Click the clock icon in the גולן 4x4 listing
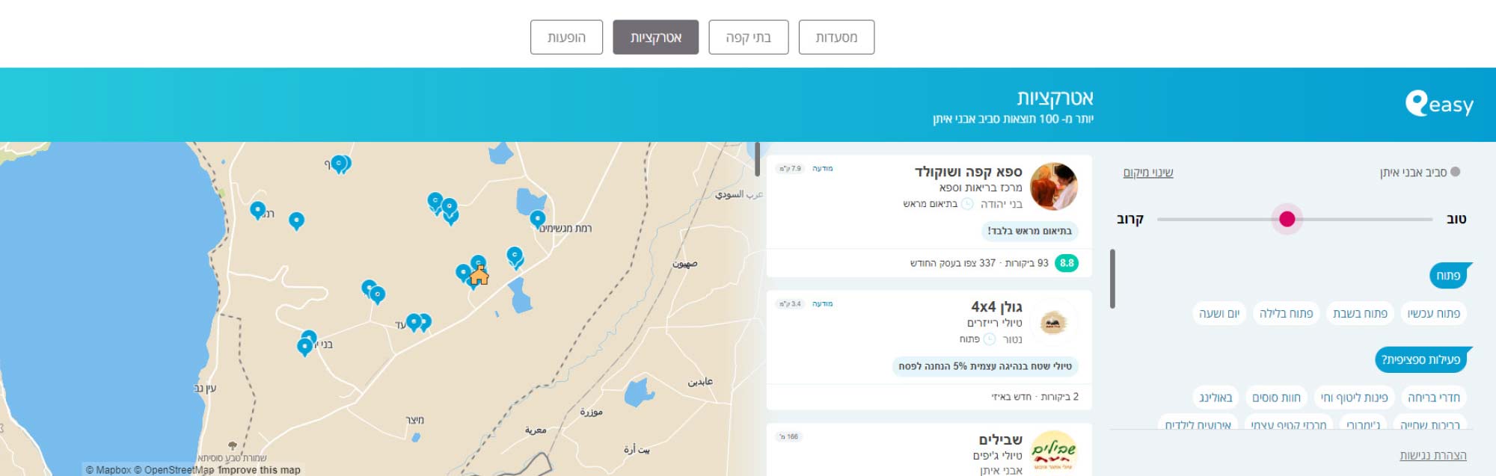The width and height of the screenshot is (1496, 476). 989,339
